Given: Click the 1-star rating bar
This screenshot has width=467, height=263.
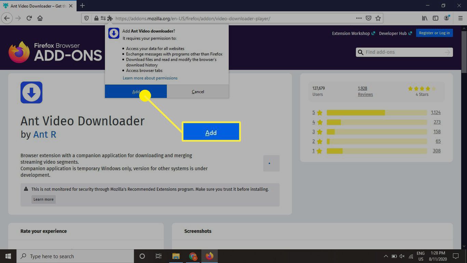Looking at the screenshot, I should coord(377,151).
